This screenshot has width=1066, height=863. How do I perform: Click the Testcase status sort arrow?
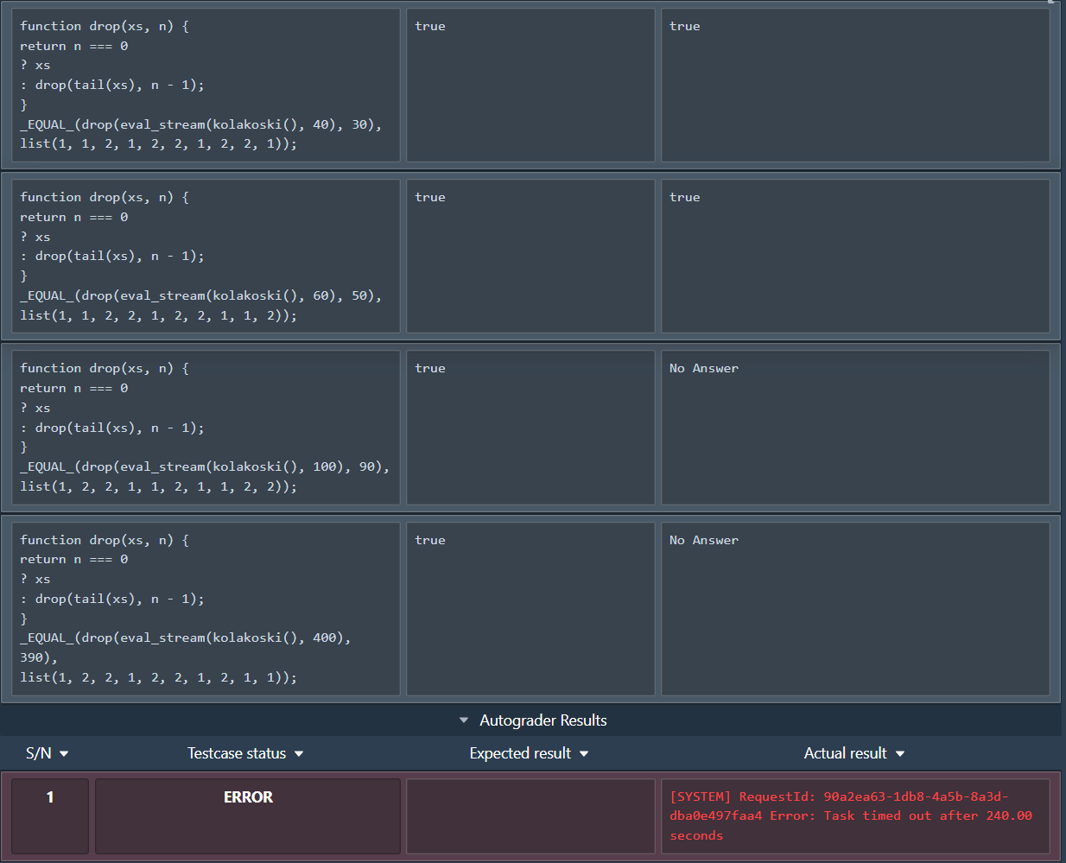click(299, 754)
